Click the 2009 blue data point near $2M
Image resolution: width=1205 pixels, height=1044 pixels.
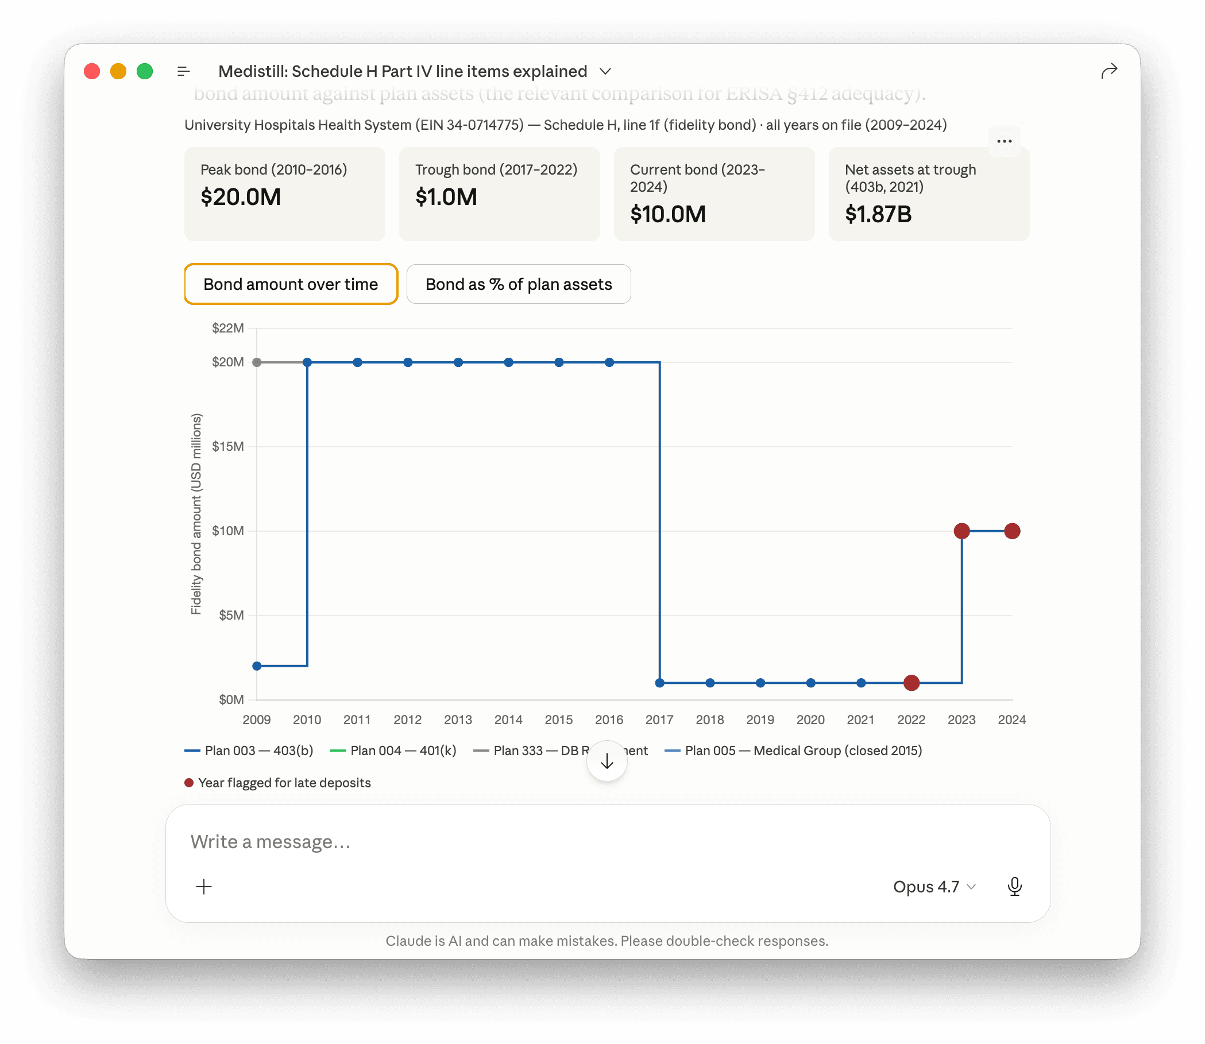pos(256,666)
